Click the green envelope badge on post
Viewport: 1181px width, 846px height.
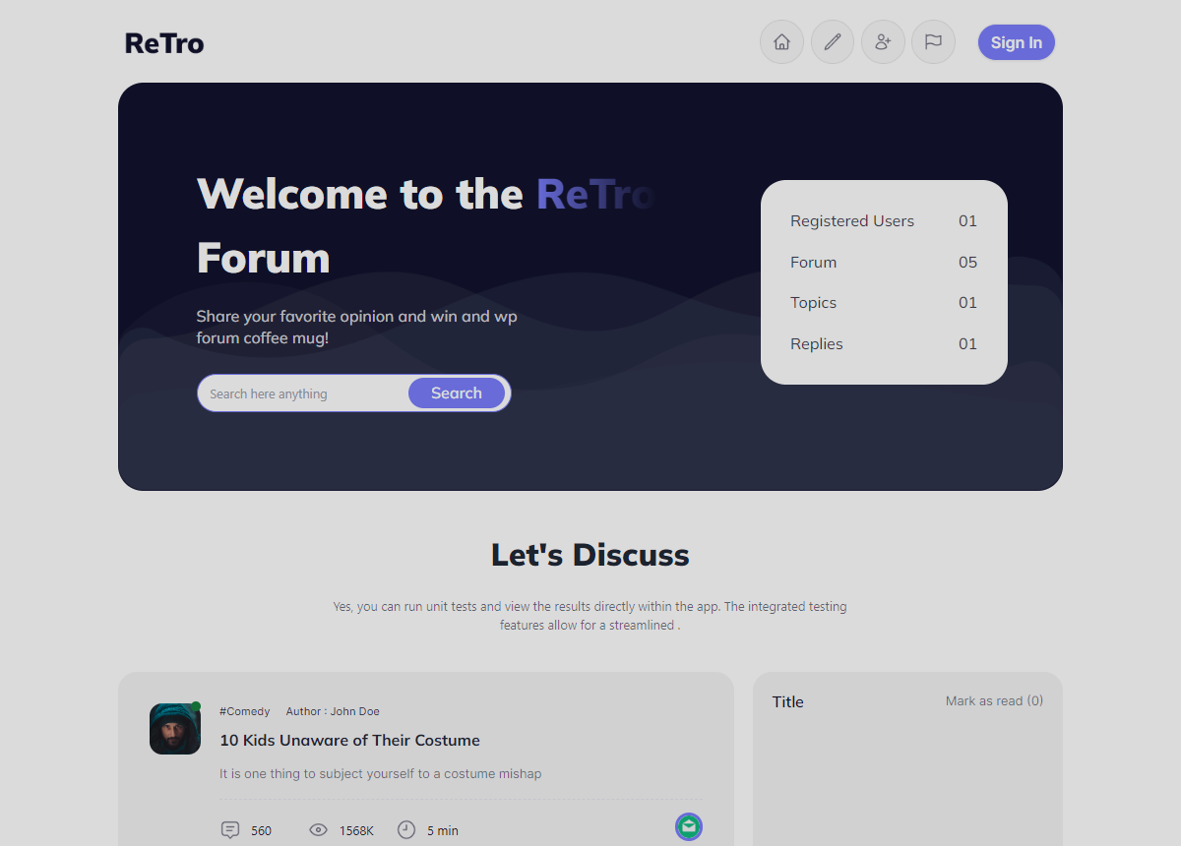coord(689,826)
